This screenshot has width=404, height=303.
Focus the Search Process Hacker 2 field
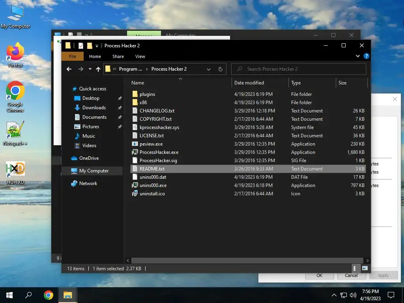click(x=299, y=69)
